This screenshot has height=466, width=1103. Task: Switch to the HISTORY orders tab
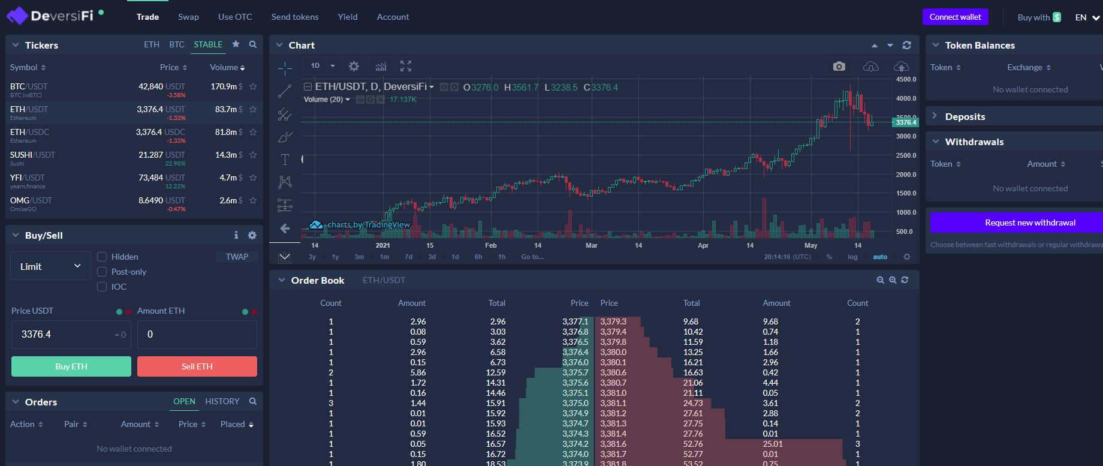(x=222, y=401)
